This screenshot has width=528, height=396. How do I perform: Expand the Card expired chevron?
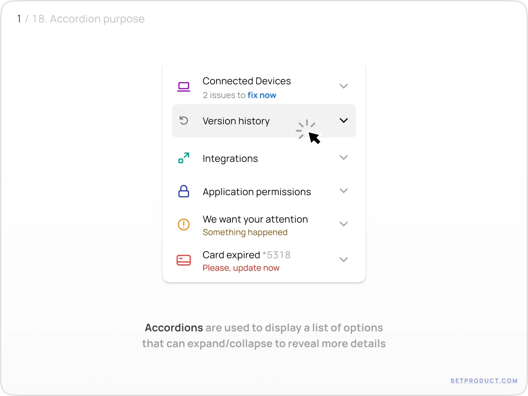(344, 260)
